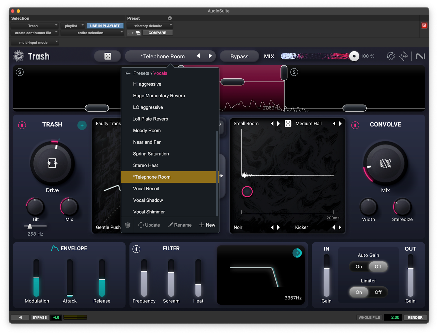Image resolution: width=438 pixels, height=334 pixels.
Task: Open the *Telephone Room preset picker
Action: coord(163,56)
